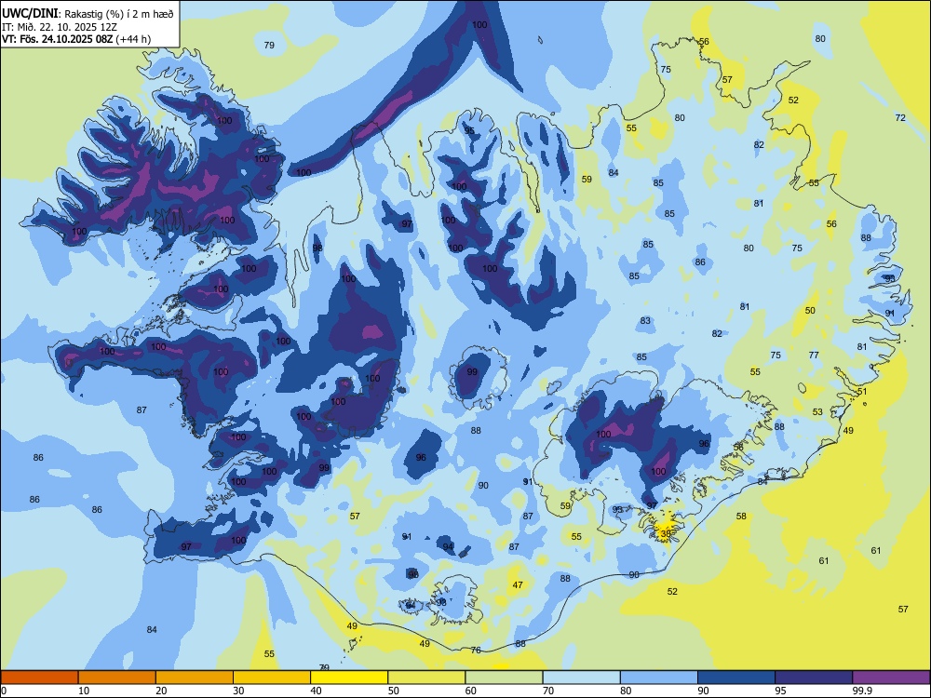Pick the purple legend swatch above 99.9
Viewport: 931px width, 698px height.
tap(891, 678)
